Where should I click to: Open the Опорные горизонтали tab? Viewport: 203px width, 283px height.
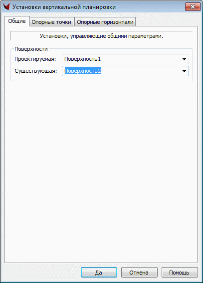(105, 22)
